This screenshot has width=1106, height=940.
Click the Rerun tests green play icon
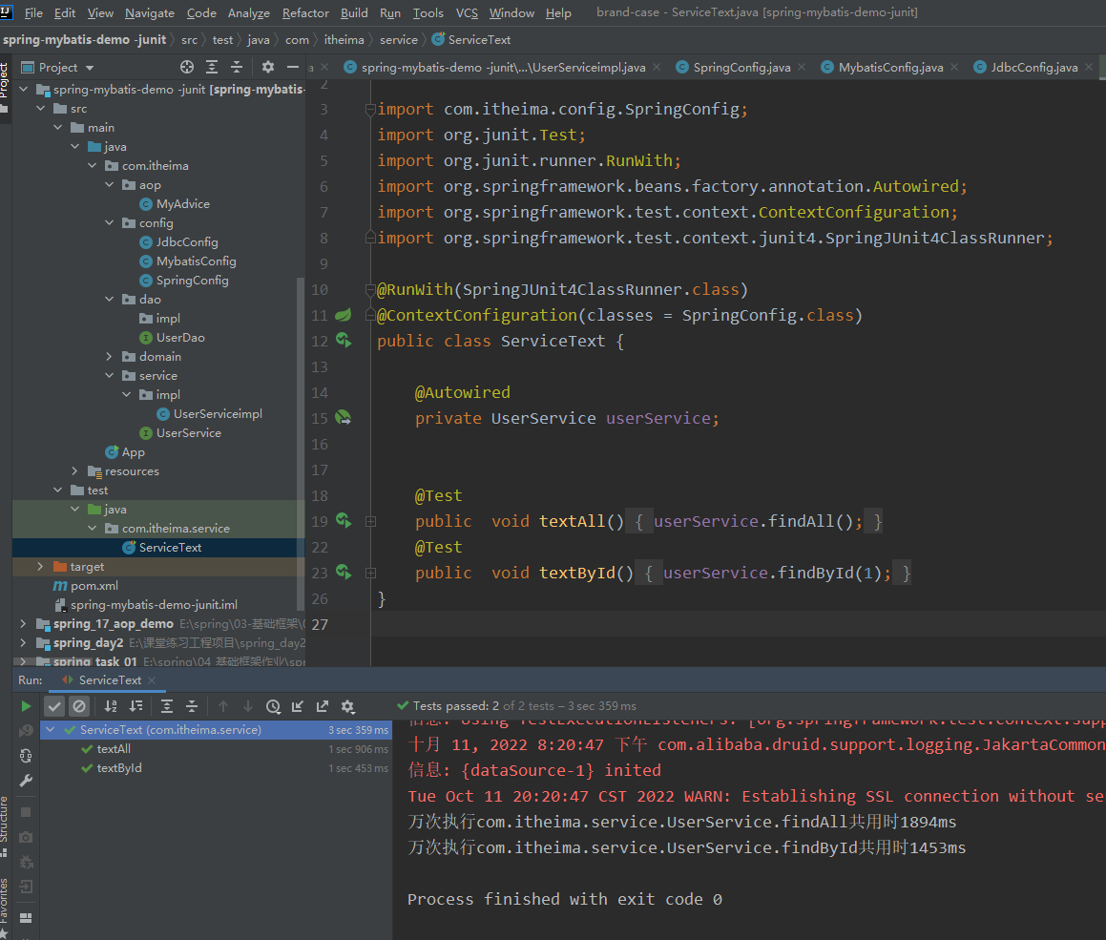tap(26, 706)
